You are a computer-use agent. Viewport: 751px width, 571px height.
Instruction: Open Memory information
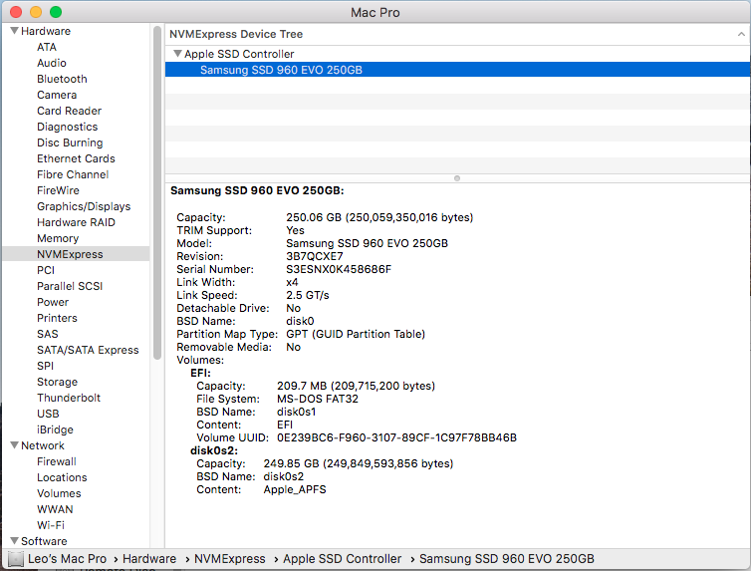(x=58, y=238)
